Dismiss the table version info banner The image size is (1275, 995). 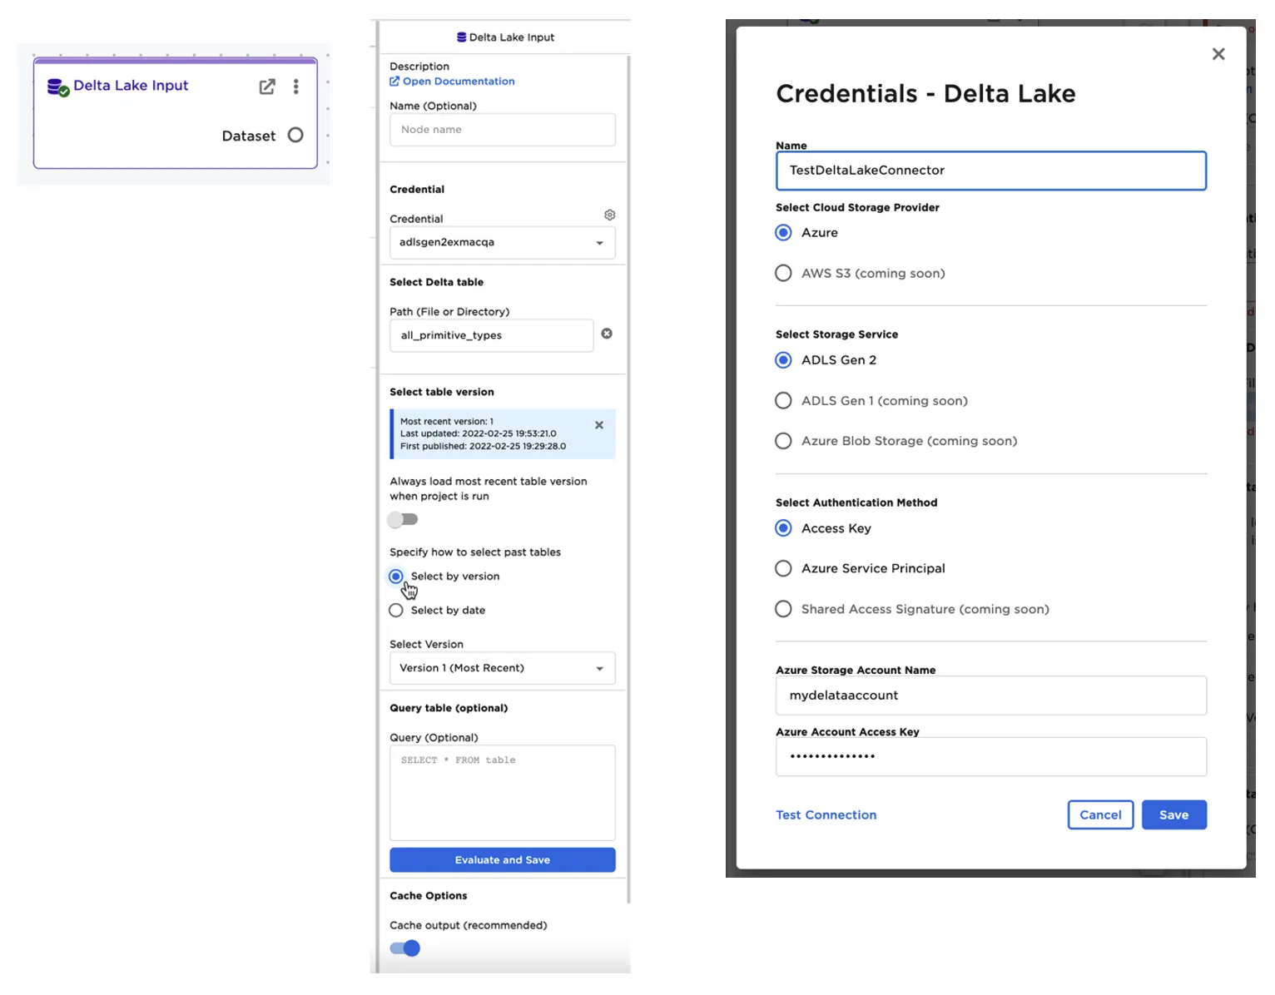pos(599,425)
